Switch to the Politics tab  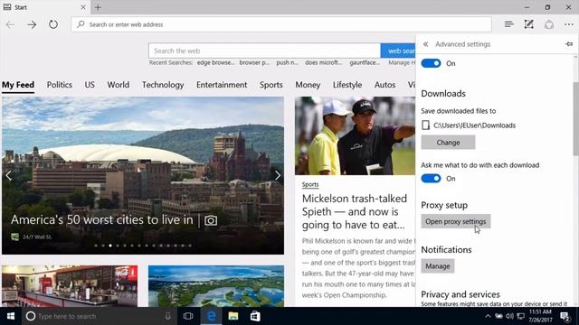pos(60,85)
